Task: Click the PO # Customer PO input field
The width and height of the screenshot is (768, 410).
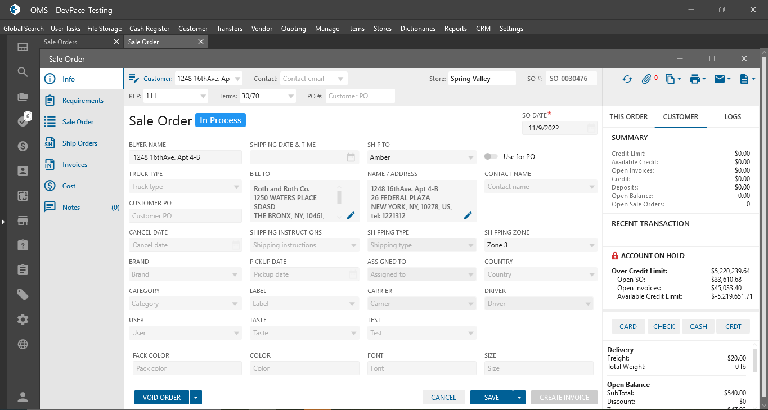Action: 360,96
